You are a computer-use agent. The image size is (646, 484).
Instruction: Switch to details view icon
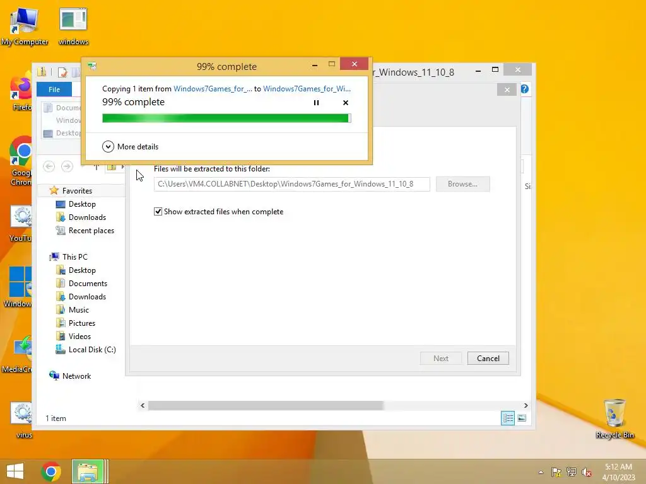(508, 418)
